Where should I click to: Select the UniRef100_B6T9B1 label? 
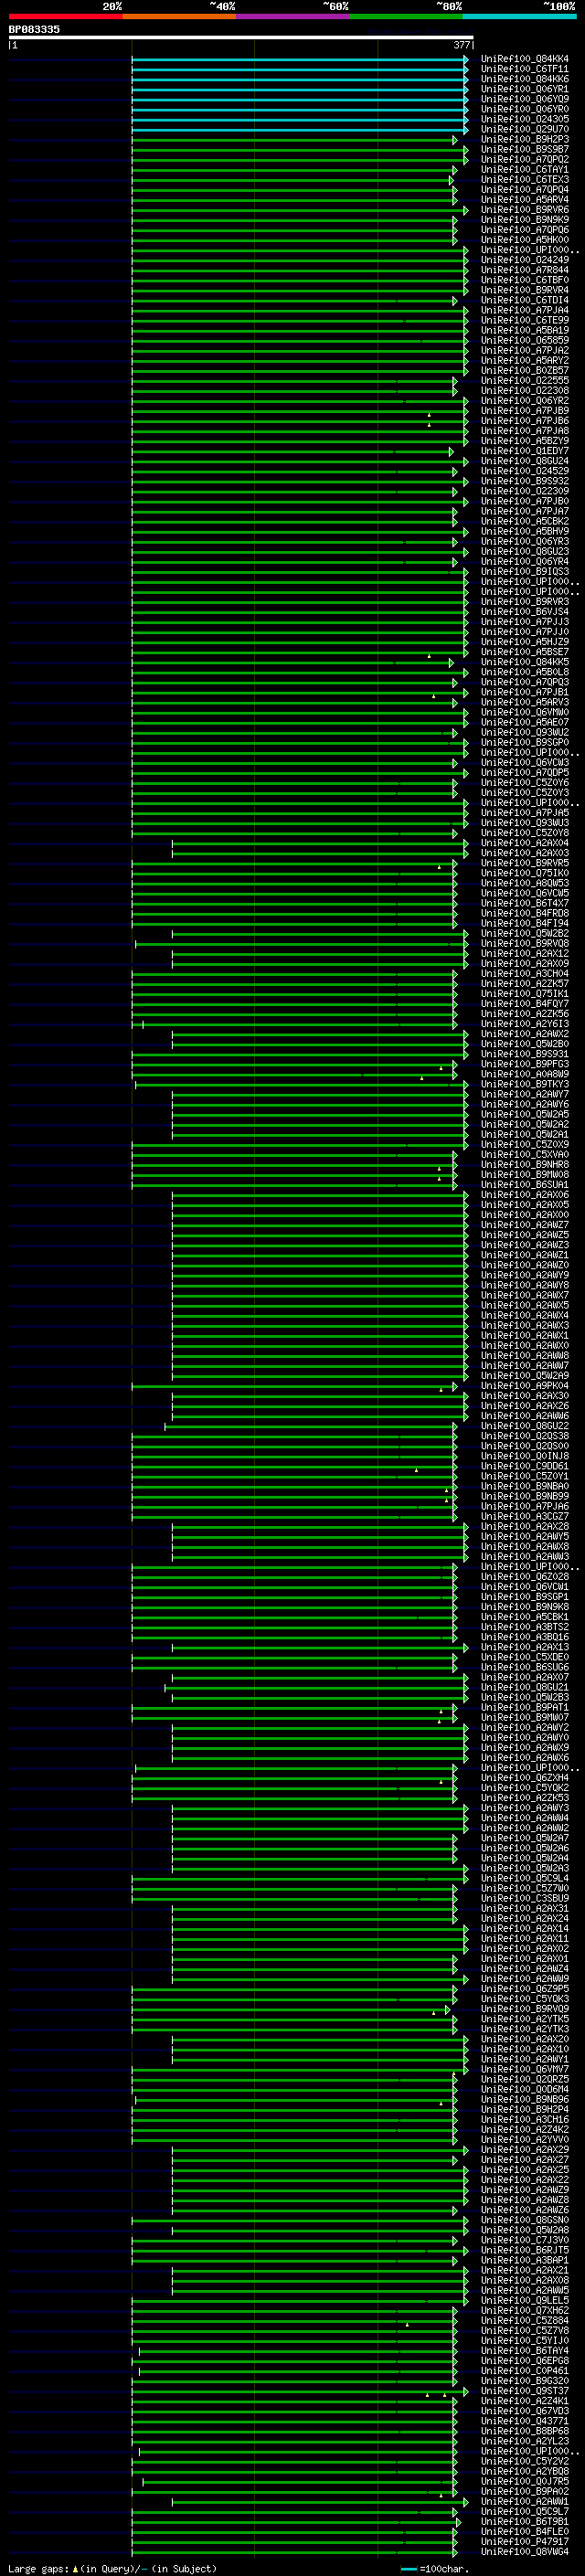(x=524, y=2521)
